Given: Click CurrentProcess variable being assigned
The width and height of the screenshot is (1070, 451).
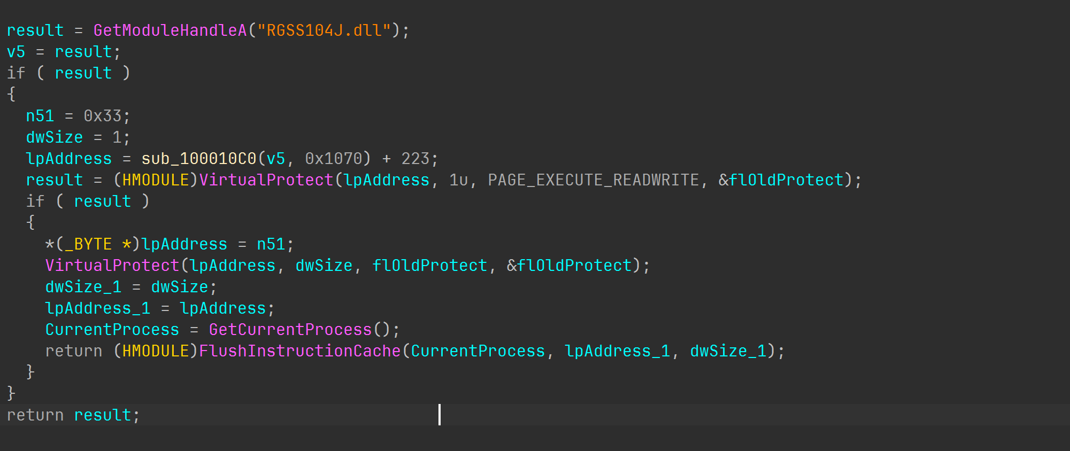Looking at the screenshot, I should click(112, 330).
